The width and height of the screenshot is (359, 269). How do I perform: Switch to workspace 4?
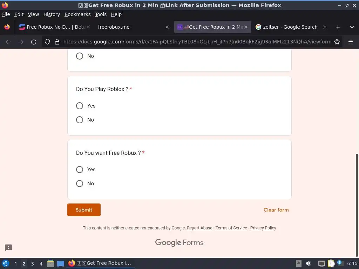pos(41,263)
